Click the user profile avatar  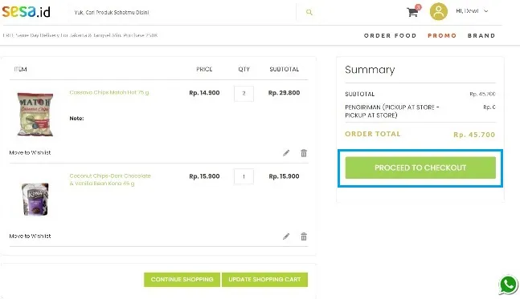pyautogui.click(x=438, y=11)
